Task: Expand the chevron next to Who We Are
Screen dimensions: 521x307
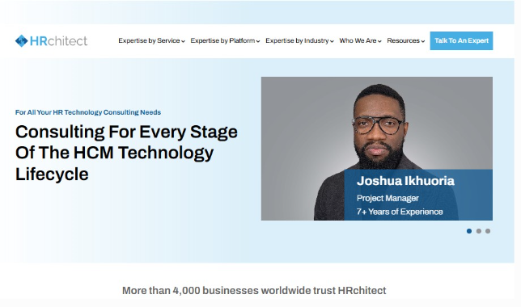Action: point(379,41)
